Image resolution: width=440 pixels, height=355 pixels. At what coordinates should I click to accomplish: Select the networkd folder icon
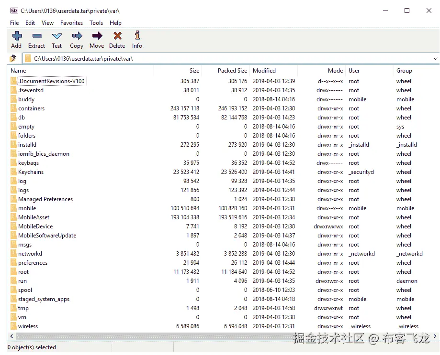coord(13,254)
